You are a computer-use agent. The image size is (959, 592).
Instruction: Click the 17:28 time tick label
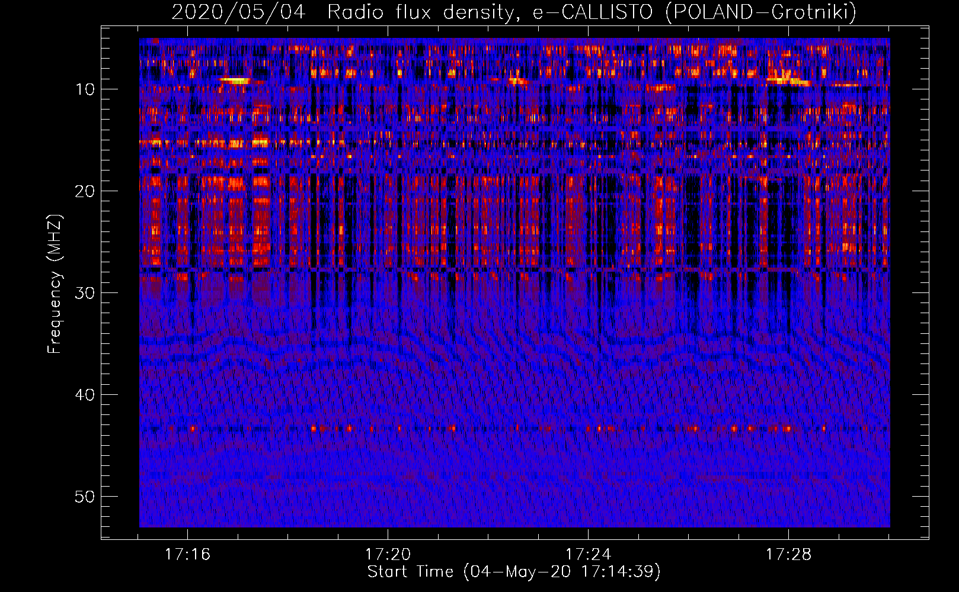pos(789,555)
